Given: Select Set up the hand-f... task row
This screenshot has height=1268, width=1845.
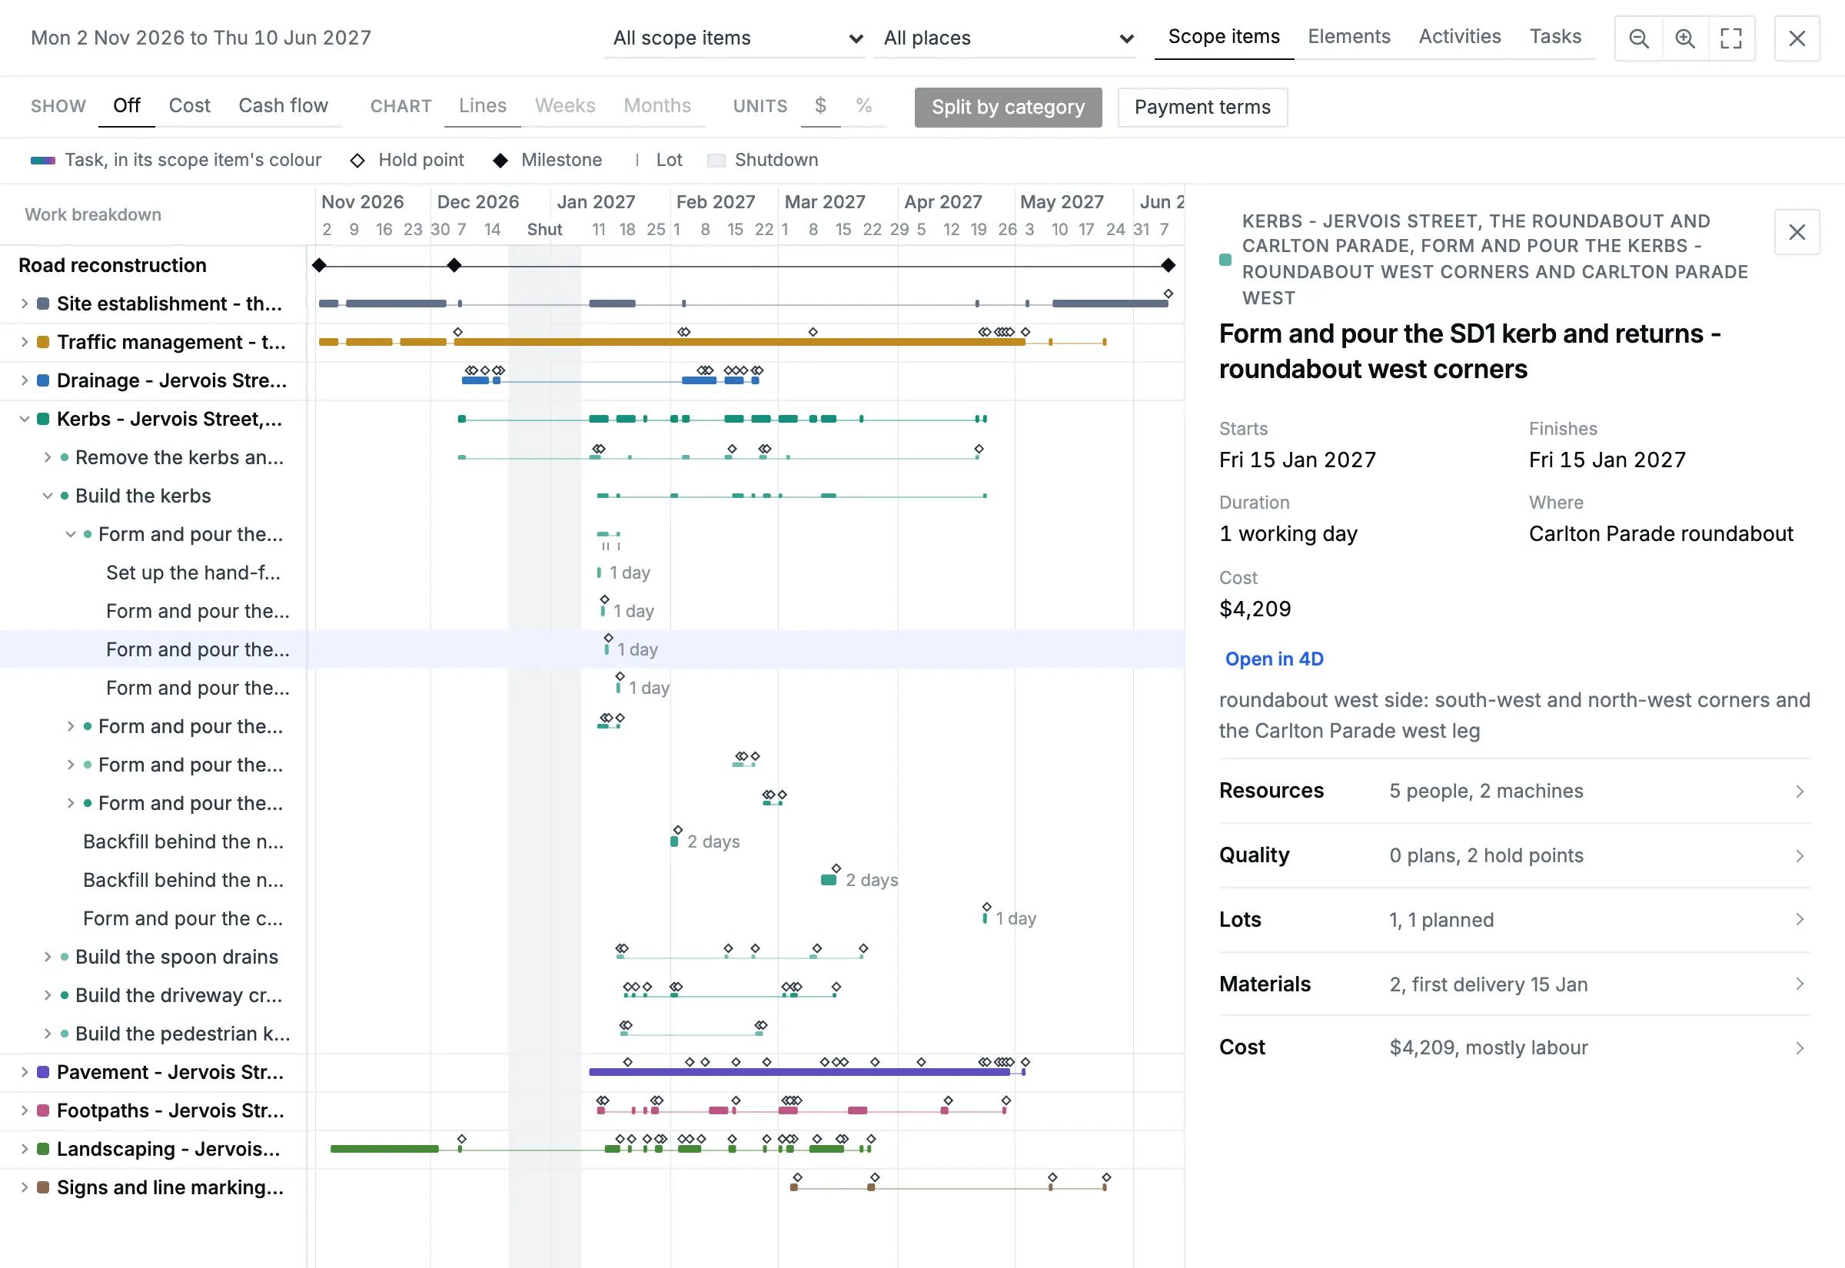Looking at the screenshot, I should click(153, 573).
